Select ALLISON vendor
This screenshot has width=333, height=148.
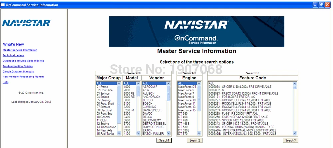[154, 93]
